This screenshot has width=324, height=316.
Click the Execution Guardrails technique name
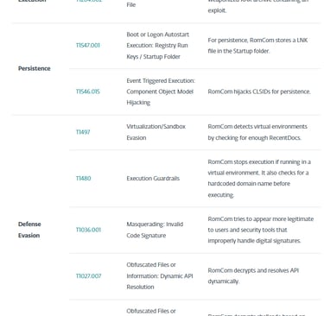pyautogui.click(x=153, y=179)
